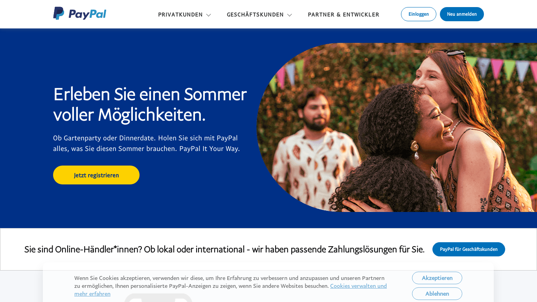
Task: Open the Privatkunden menu label
Action: tap(180, 15)
